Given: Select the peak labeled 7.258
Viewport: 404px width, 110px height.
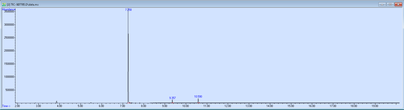Looking at the screenshot, I should point(128,10).
